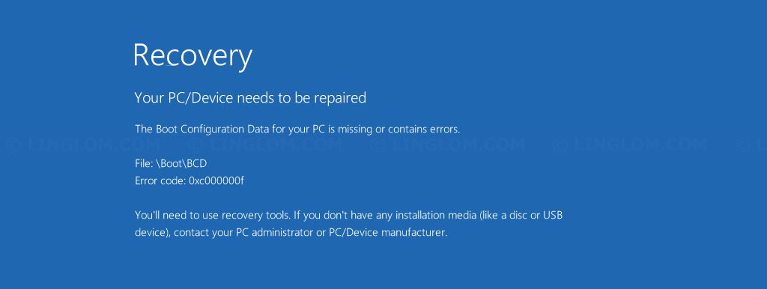Click the leftmost LINGLOM.COM watermark
The image size is (767, 289).
(84, 144)
